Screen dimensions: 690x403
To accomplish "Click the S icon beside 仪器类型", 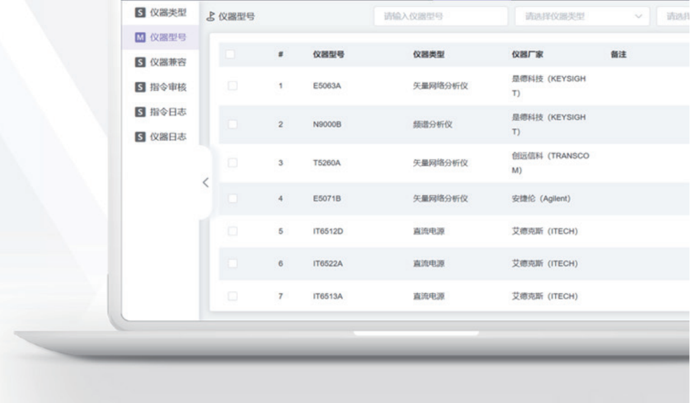I will (x=140, y=13).
